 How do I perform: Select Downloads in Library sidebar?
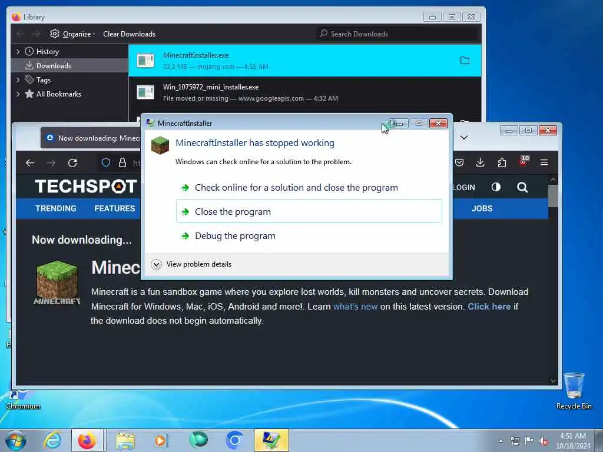pyautogui.click(x=54, y=66)
